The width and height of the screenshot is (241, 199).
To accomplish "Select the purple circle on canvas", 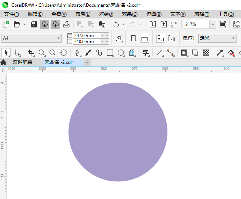I will click(x=118, y=132).
